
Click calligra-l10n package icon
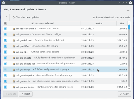click(x=14, y=46)
